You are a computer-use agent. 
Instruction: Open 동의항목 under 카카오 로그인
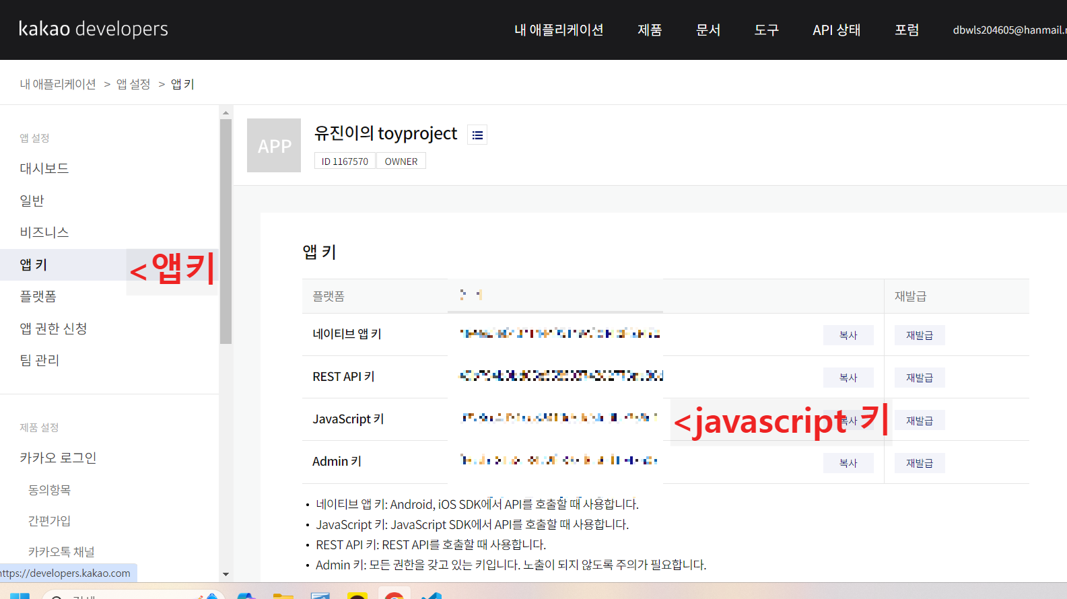click(49, 490)
